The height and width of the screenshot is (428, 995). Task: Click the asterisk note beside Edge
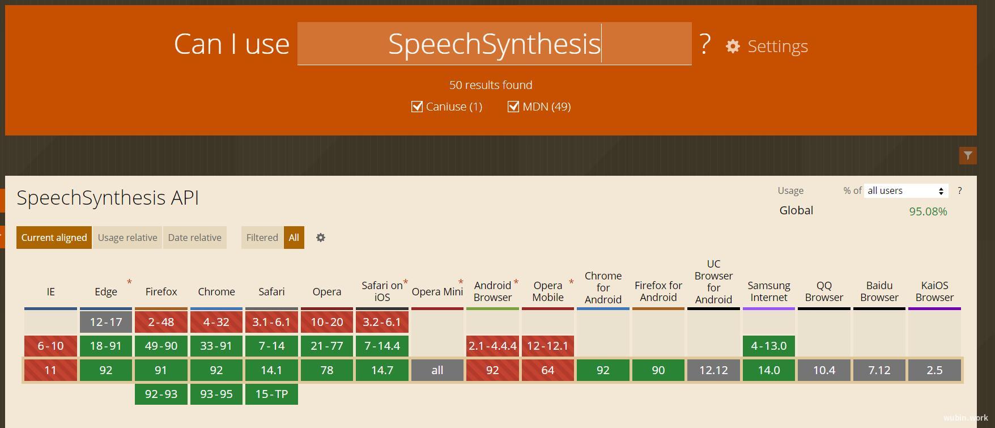[129, 282]
